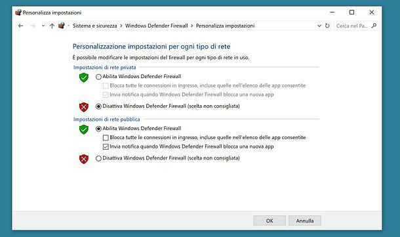Click the search magnifier icon
Image resolution: width=400 pixels, height=237 pixels.
coord(374,26)
